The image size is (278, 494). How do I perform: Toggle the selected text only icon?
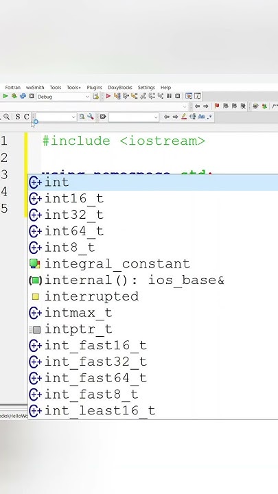tap(193, 117)
